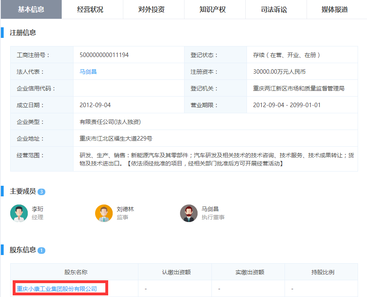Click executive director 马剑昌's avatar
The width and height of the screenshot is (367, 297).
pyautogui.click(x=189, y=213)
